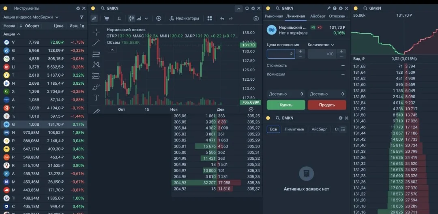Select the 'Лимитные' orders filter
This screenshot has height=214, width=438.
(294, 129)
